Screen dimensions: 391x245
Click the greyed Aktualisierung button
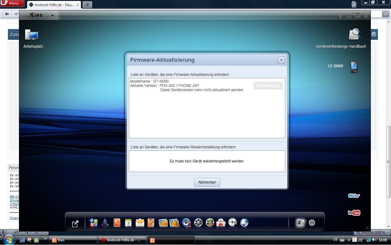[x=268, y=86]
